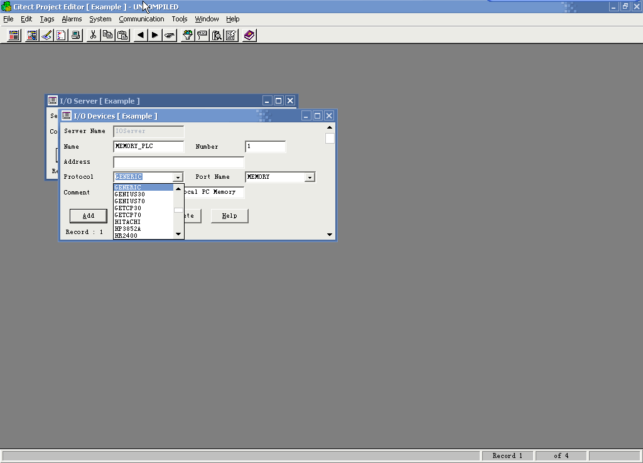Open the Window menu
Viewport: 643px width, 463px height.
click(x=207, y=19)
